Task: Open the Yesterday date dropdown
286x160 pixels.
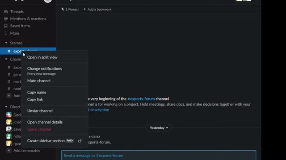Action: 159,128
